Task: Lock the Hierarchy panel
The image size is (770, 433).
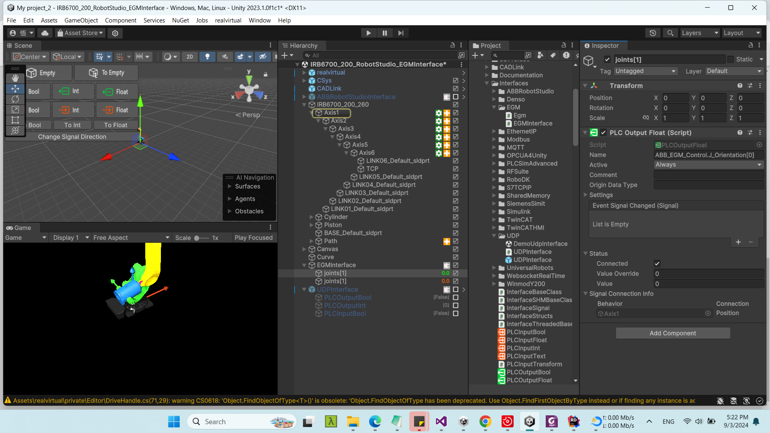Action: [x=452, y=45]
